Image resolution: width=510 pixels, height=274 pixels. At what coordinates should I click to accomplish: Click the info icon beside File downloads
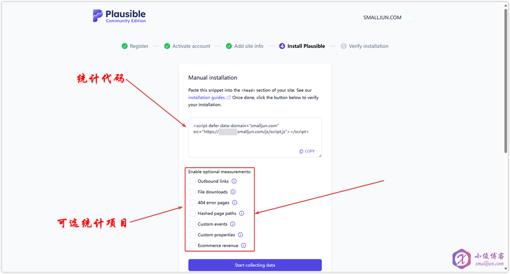(x=233, y=192)
